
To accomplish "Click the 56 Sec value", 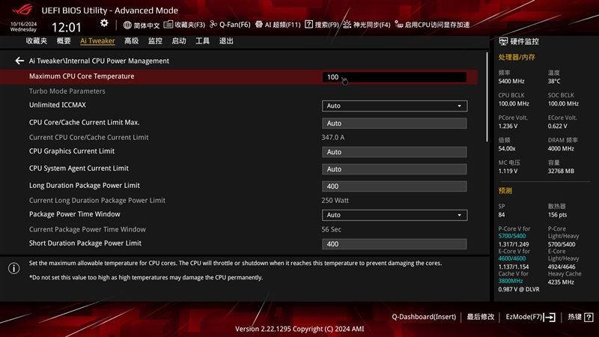I will coord(331,229).
